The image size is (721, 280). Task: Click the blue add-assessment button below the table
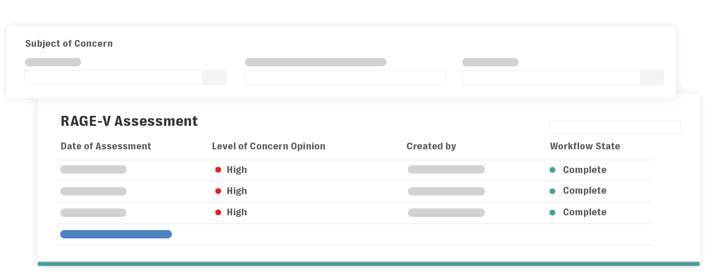pos(116,234)
